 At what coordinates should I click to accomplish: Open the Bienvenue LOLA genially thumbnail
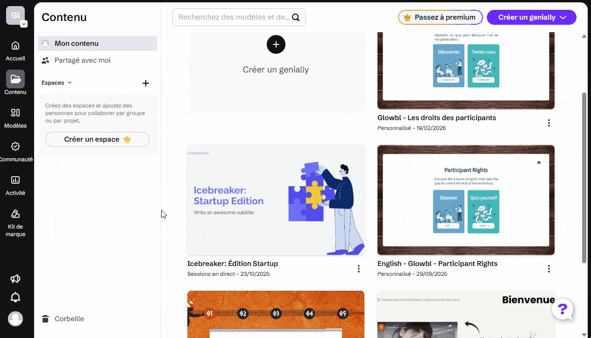pyautogui.click(x=466, y=314)
